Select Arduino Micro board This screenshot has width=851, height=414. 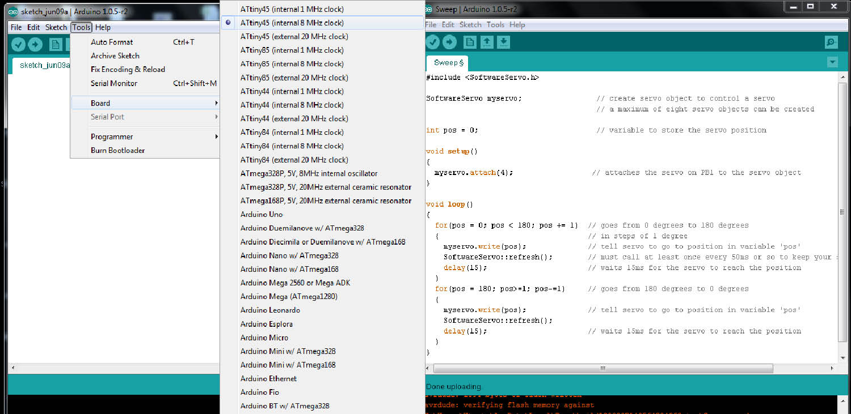322,338
